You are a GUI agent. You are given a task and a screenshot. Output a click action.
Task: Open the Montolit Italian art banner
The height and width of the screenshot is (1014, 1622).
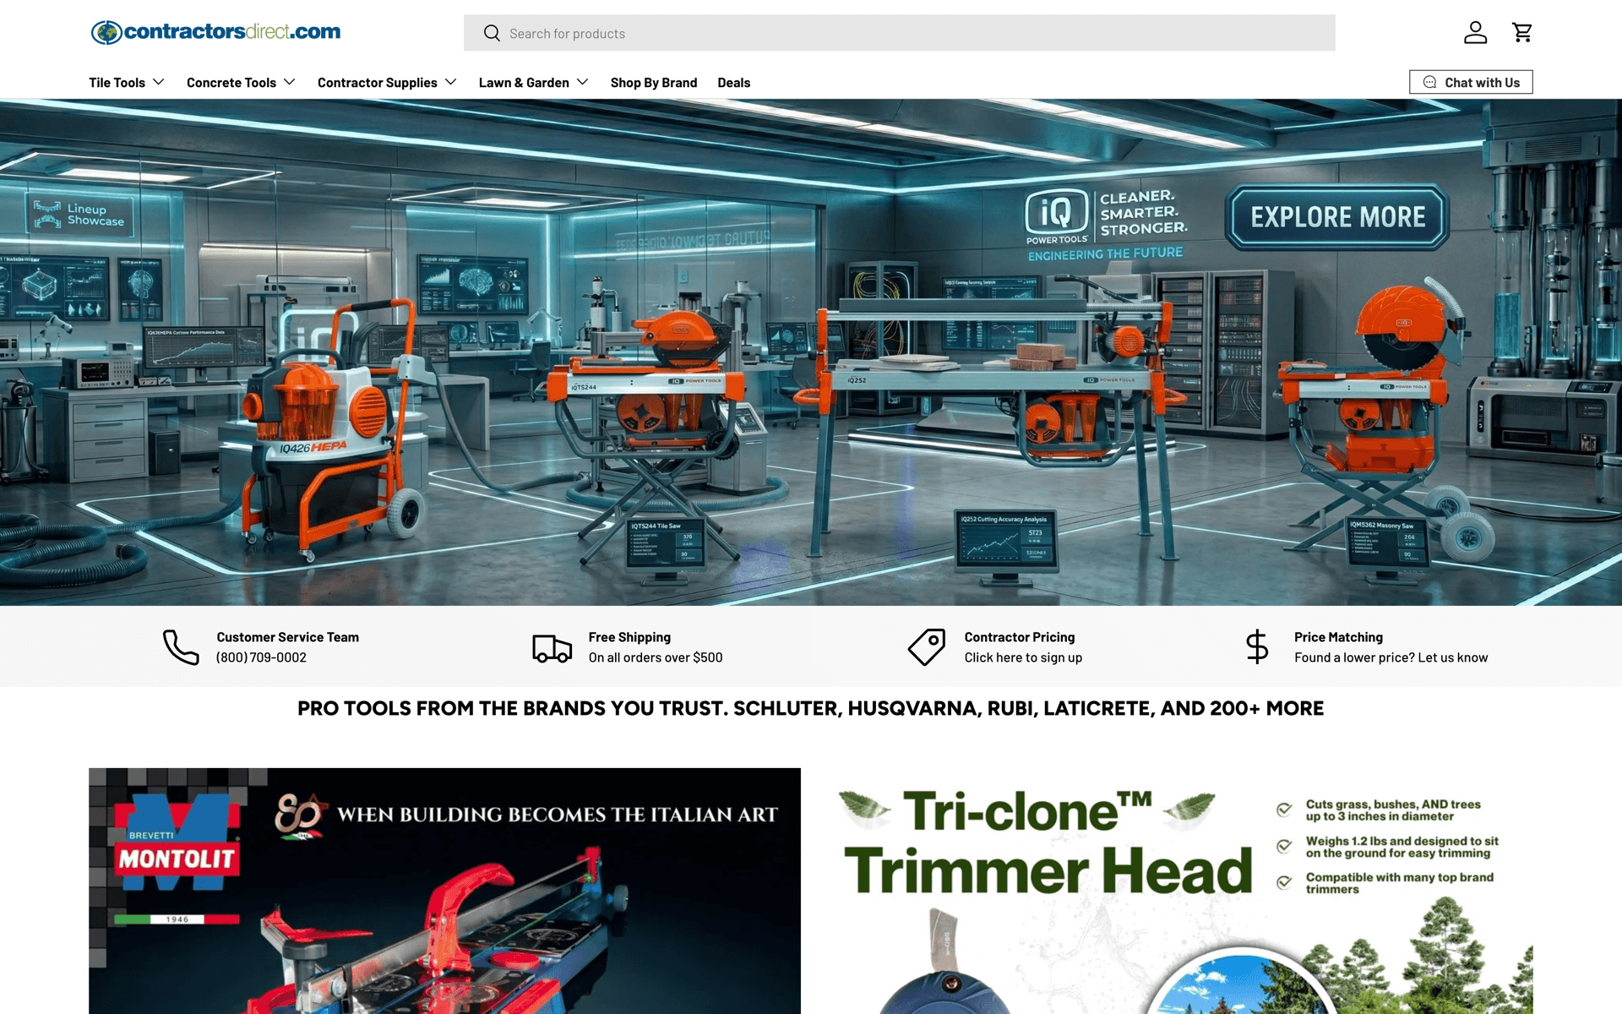pyautogui.click(x=444, y=891)
